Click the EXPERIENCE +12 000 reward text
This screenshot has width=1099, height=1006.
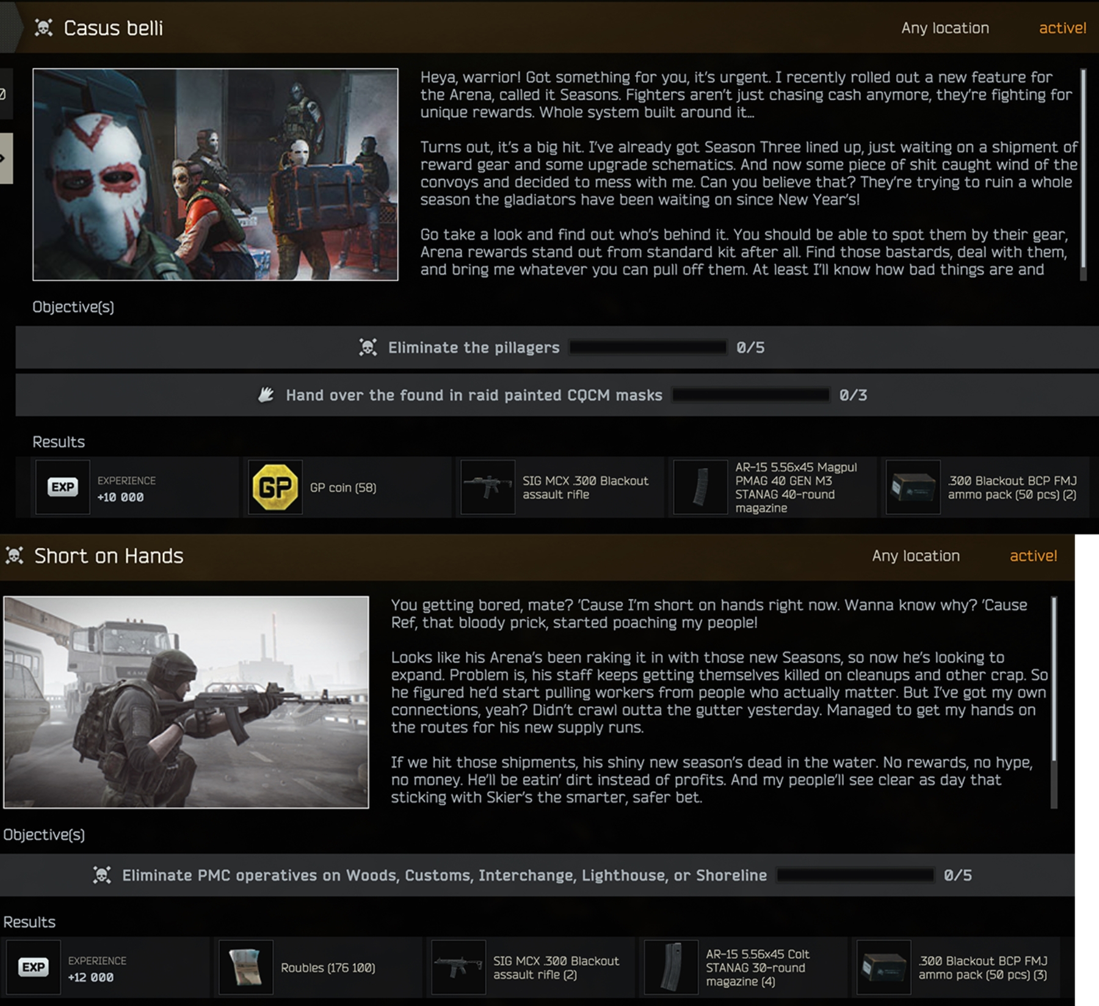click(x=97, y=969)
